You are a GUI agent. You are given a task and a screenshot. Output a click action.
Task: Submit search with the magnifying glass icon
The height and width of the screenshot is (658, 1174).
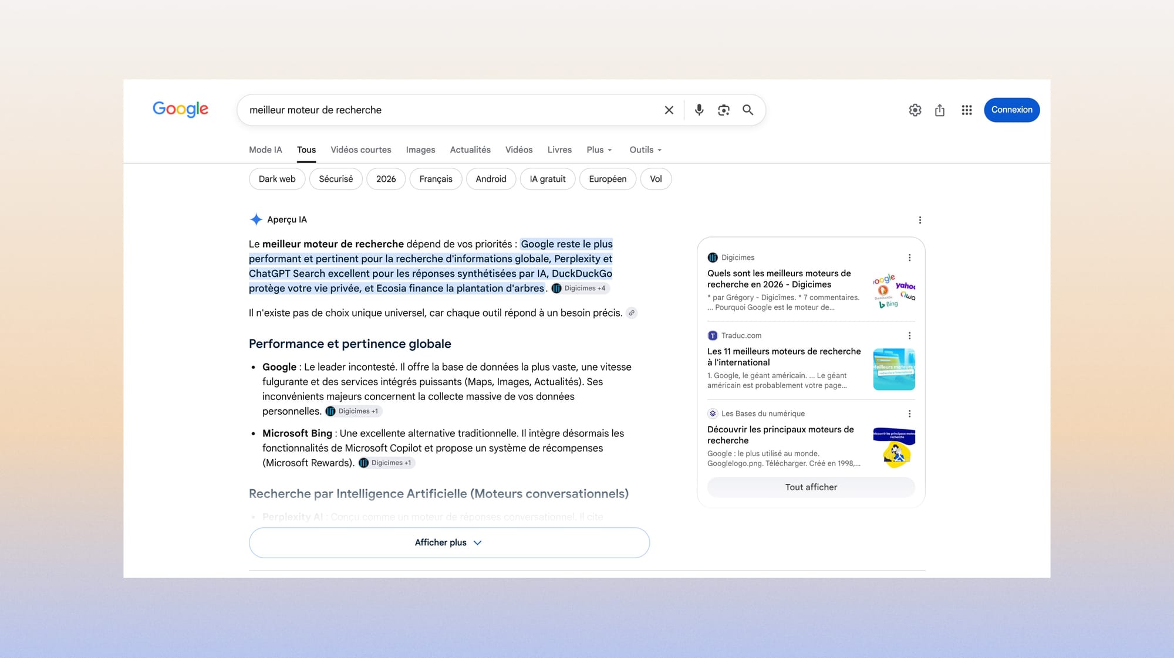click(x=748, y=110)
